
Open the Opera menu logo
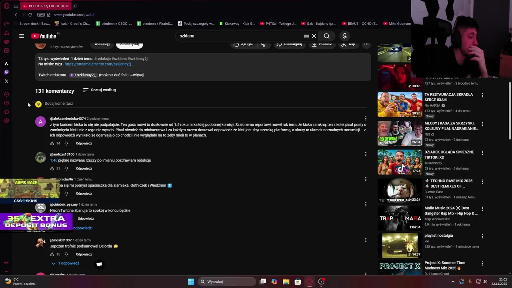point(6,6)
